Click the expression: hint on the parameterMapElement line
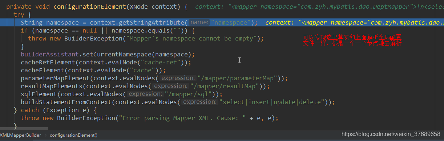 [x=178, y=78]
